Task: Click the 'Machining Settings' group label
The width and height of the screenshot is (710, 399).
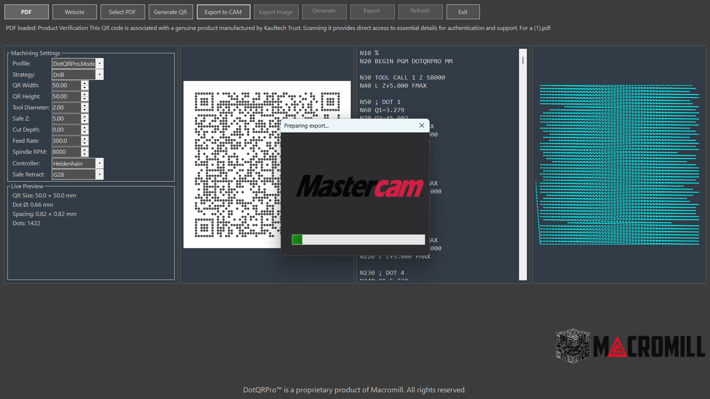Action: tap(35, 53)
